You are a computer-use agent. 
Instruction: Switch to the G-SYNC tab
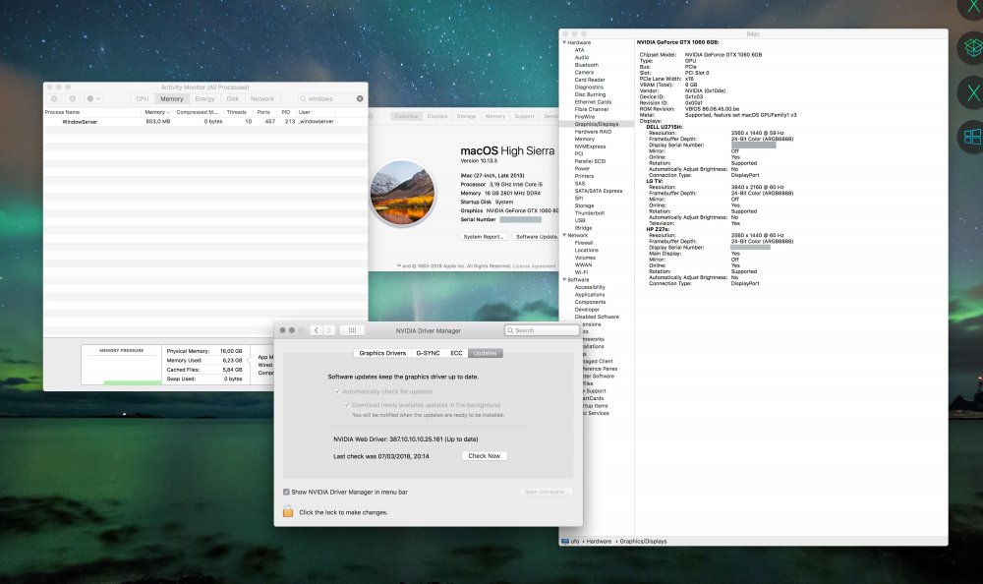(x=429, y=353)
